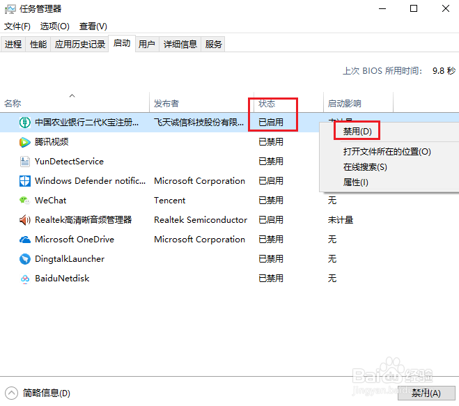Choose 属性(I) in the context menu

pyautogui.click(x=355, y=182)
